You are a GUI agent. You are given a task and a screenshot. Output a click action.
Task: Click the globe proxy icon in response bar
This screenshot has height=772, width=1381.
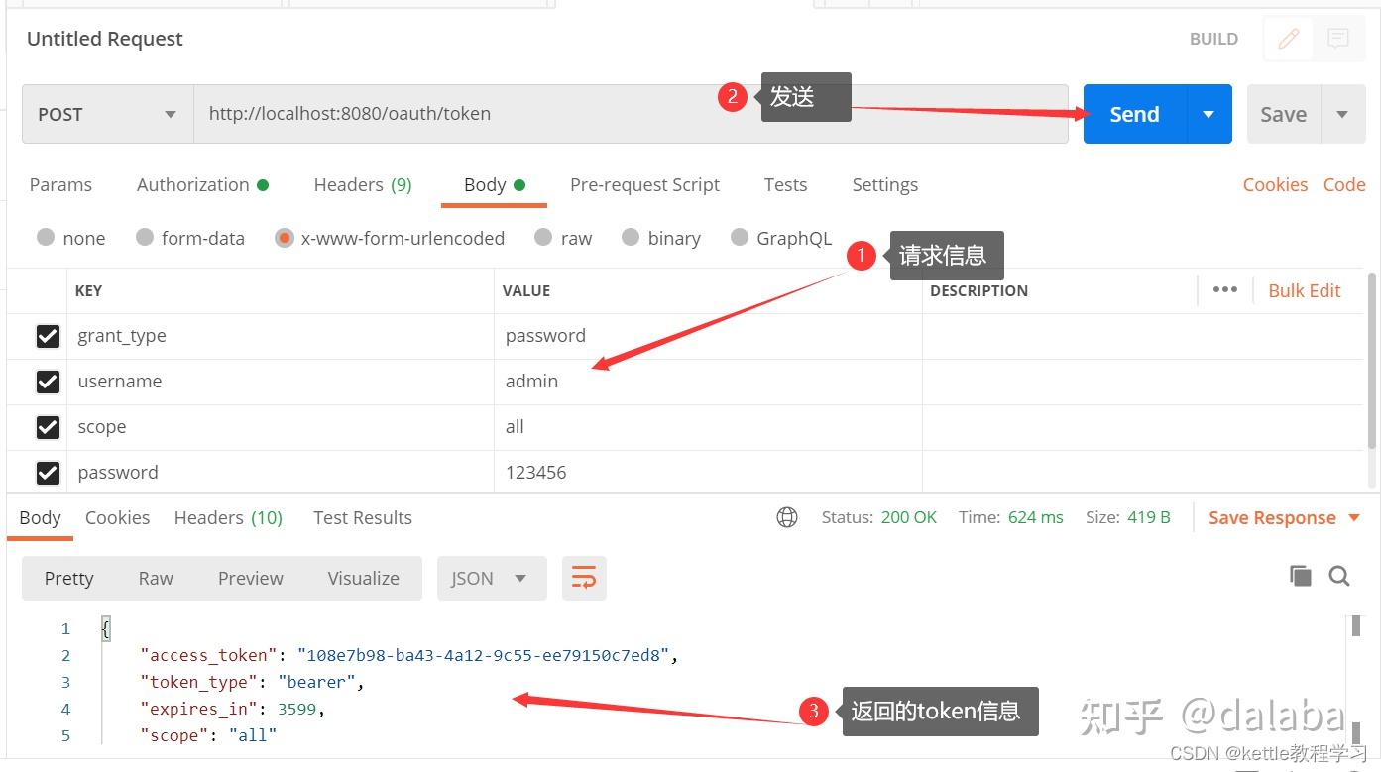pos(786,516)
